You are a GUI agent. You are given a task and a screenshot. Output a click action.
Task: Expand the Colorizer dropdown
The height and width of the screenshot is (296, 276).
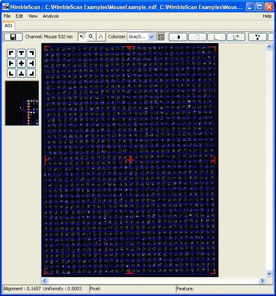click(151, 37)
